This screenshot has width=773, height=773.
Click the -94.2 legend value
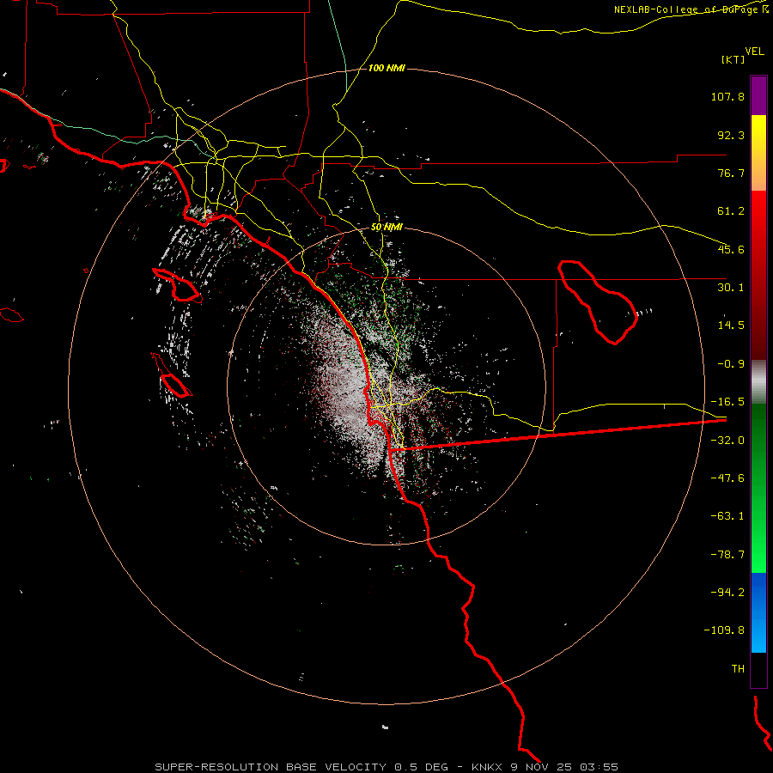727,593
